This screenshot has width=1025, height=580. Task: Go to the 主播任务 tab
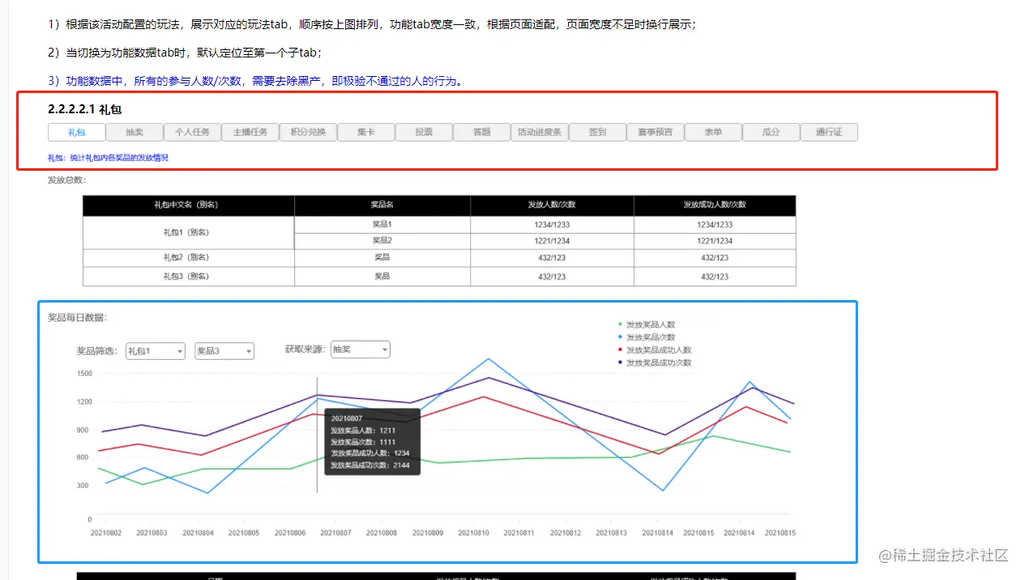pyautogui.click(x=250, y=132)
